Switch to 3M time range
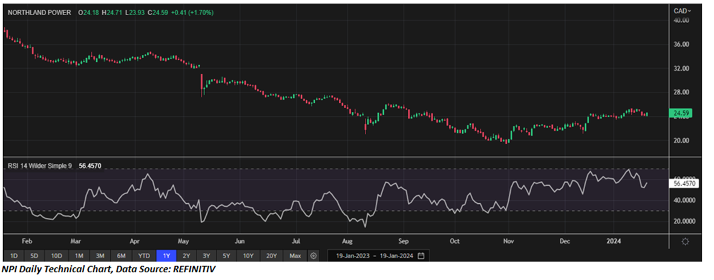Viewport: 714px width, 280px height. point(100,255)
